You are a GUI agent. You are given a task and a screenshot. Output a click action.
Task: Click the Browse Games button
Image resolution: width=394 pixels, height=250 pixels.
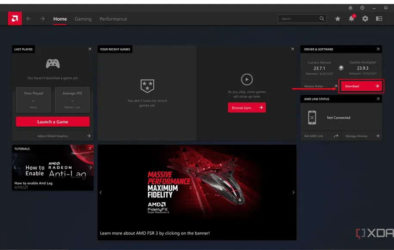coord(247,108)
